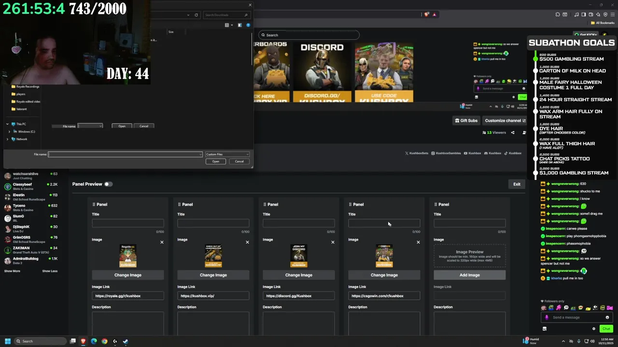
Task: Remove the csgowin panel image
Action: tap(418, 242)
